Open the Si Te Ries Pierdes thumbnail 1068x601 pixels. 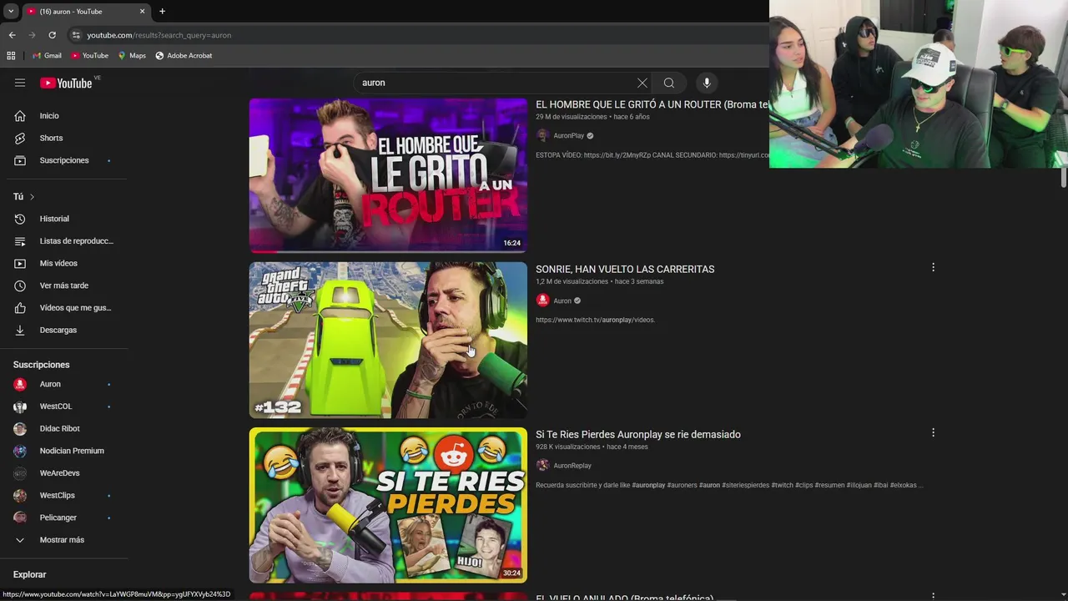(x=388, y=505)
